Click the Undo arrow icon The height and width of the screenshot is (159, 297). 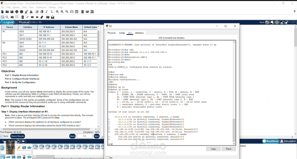[47, 12]
